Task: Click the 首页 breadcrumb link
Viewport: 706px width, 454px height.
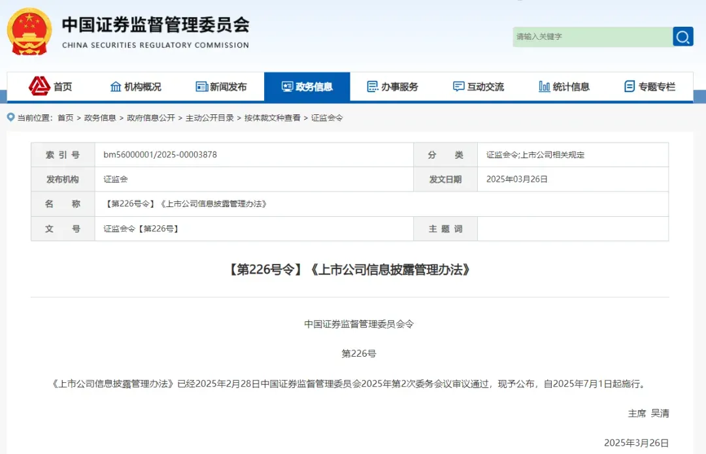Action: click(65, 118)
